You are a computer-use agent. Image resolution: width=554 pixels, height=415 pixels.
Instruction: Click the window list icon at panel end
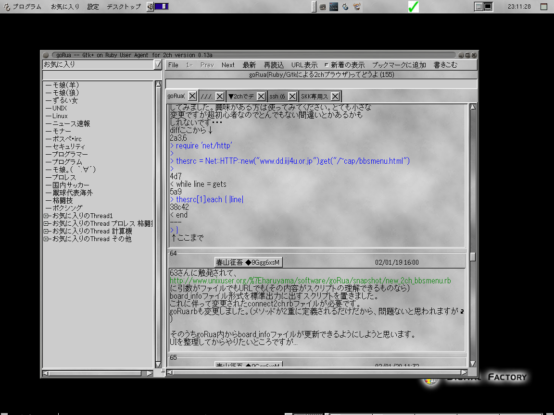544,7
